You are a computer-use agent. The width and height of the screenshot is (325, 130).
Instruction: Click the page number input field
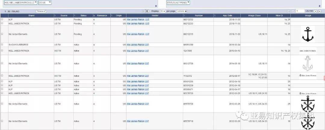point(300,11)
